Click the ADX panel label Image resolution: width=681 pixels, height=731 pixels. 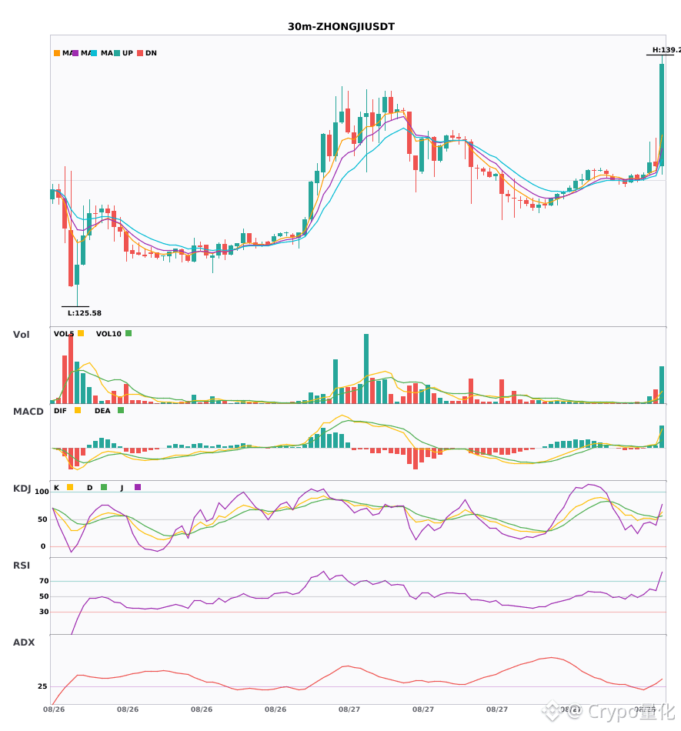[24, 643]
